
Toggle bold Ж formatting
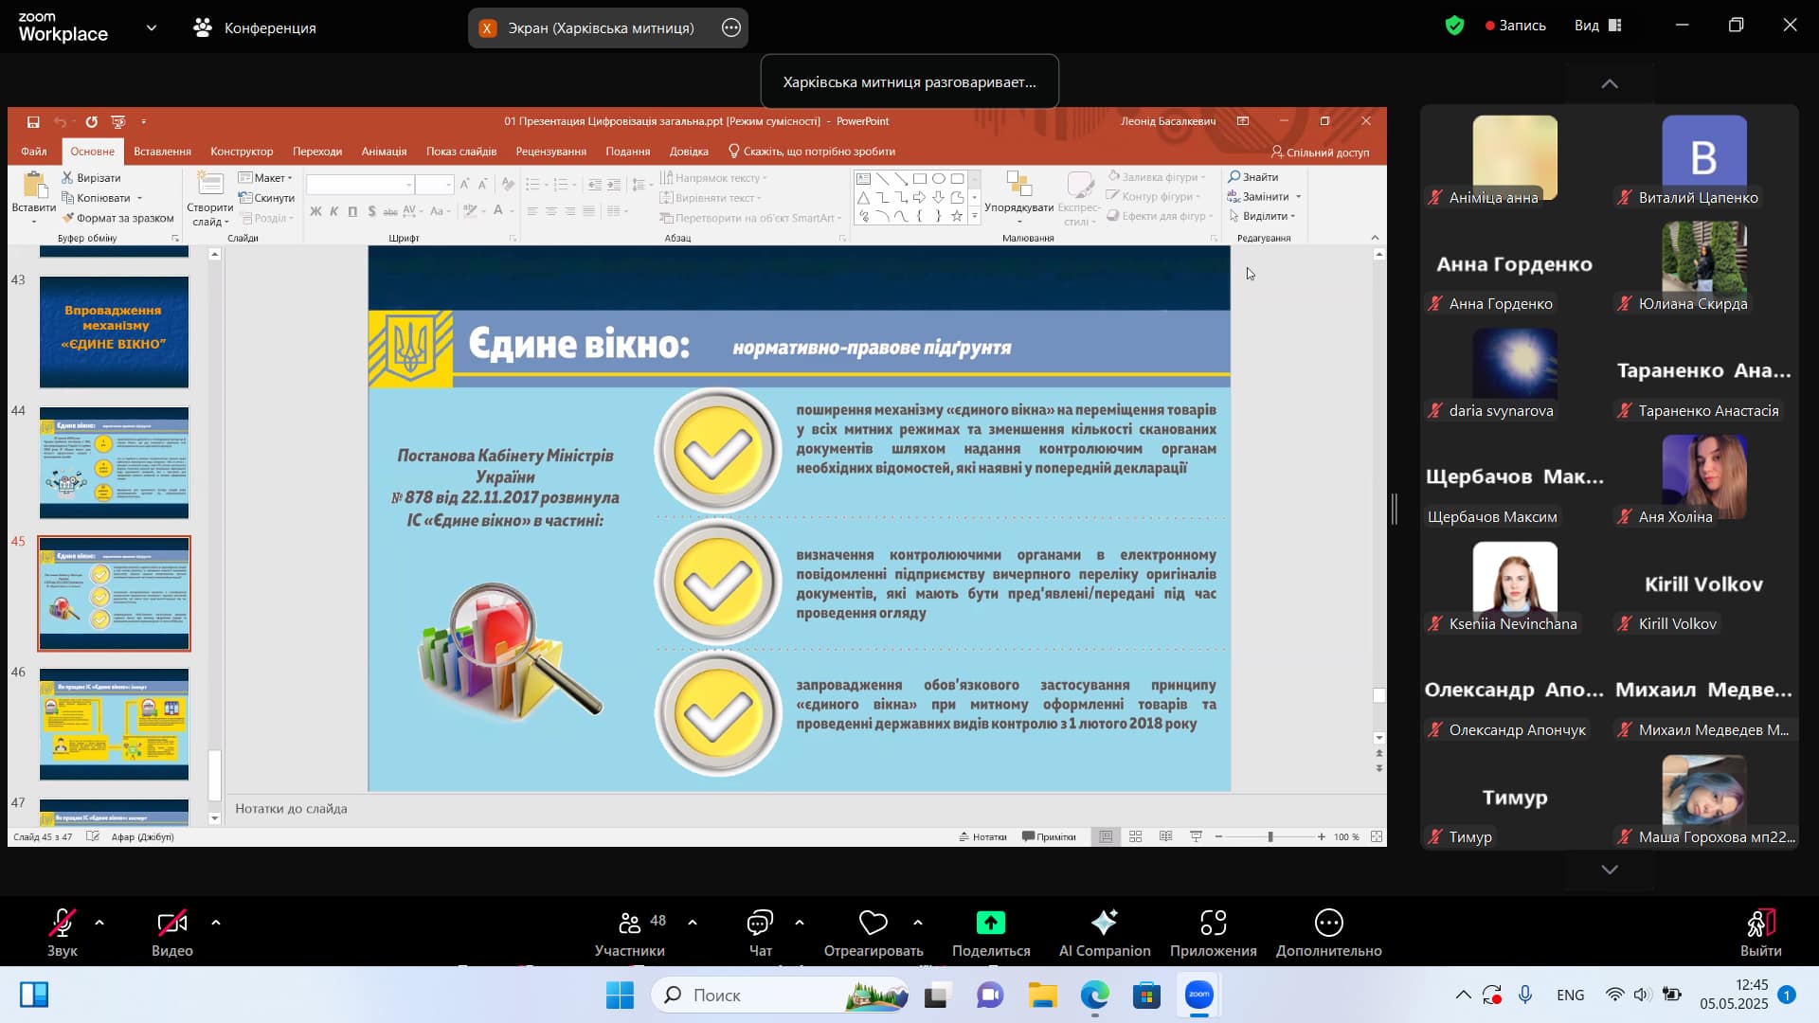(315, 211)
